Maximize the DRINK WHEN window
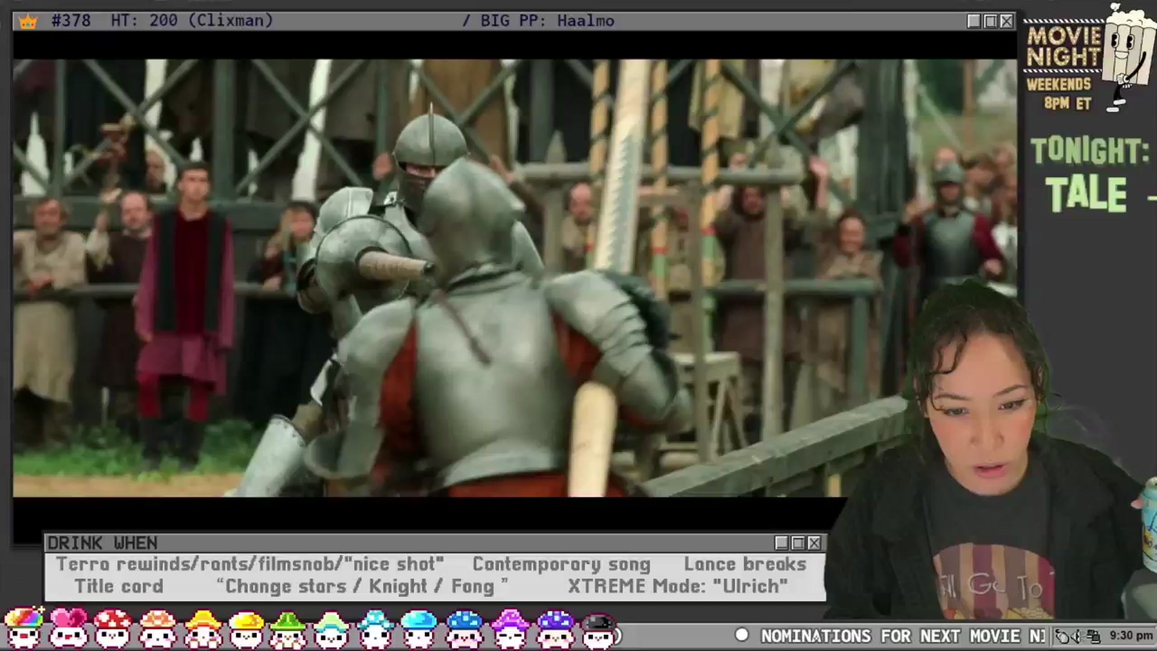This screenshot has width=1157, height=651. [x=798, y=543]
